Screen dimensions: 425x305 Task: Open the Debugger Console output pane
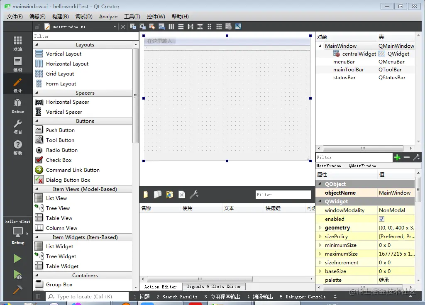(x=303, y=297)
